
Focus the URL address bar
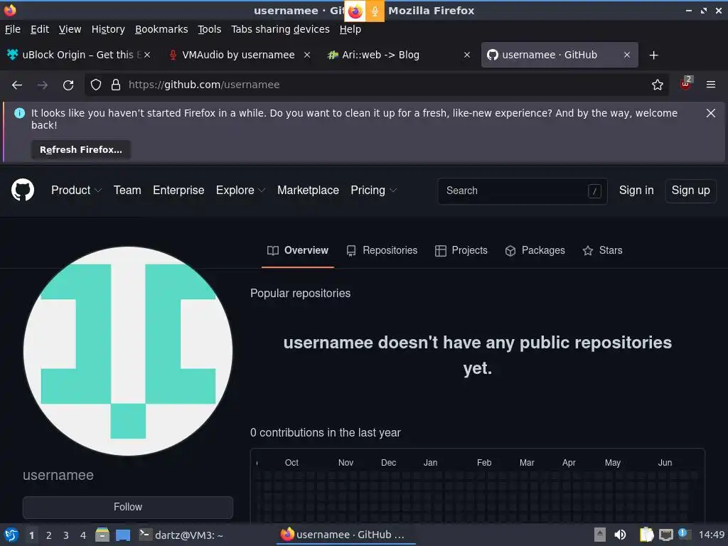click(x=376, y=85)
